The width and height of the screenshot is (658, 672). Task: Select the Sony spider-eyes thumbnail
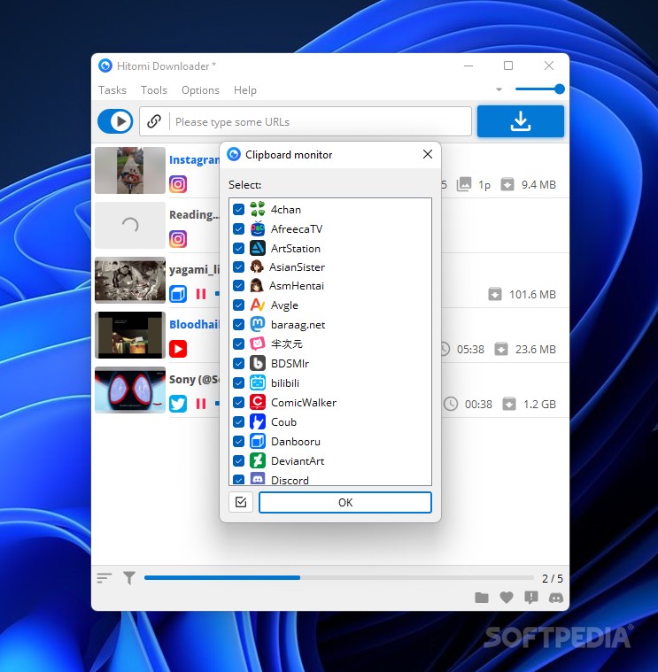(130, 390)
